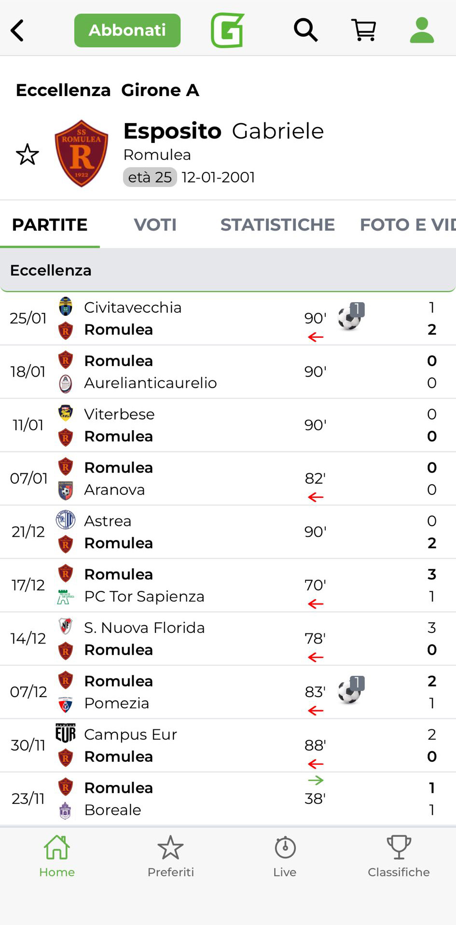The height and width of the screenshot is (925, 456).
Task: Select the PARTITE tab
Action: pos(50,224)
